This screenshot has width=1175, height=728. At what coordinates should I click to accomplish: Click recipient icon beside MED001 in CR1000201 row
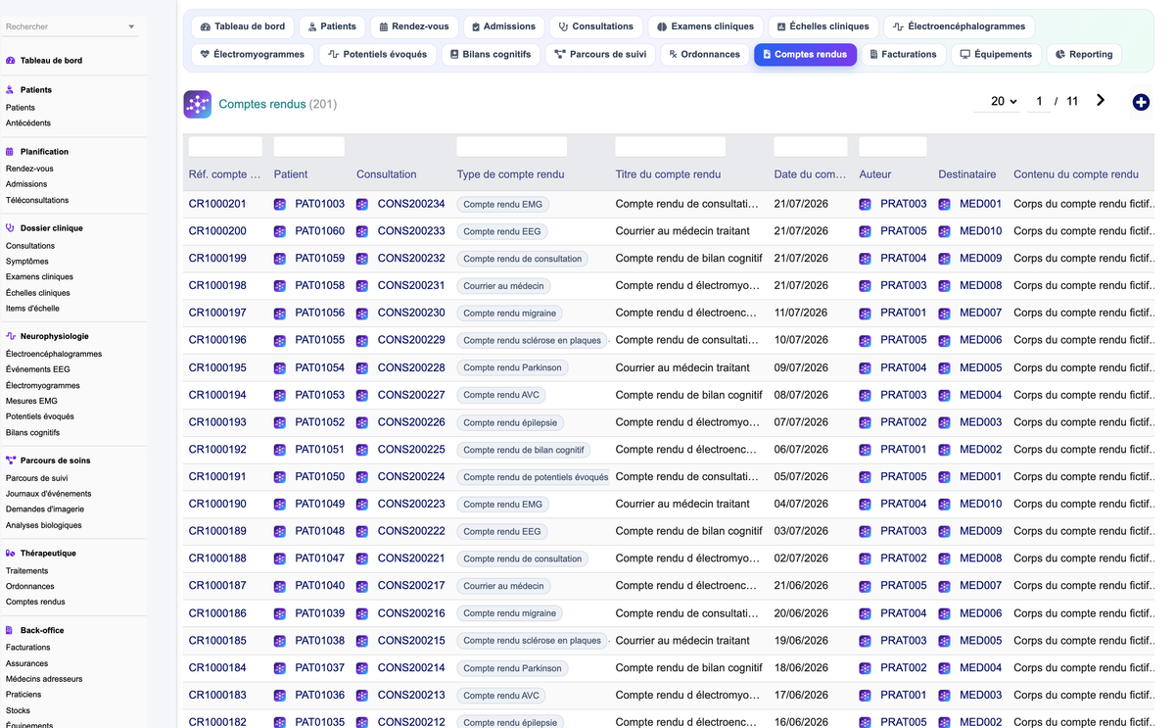click(x=944, y=205)
